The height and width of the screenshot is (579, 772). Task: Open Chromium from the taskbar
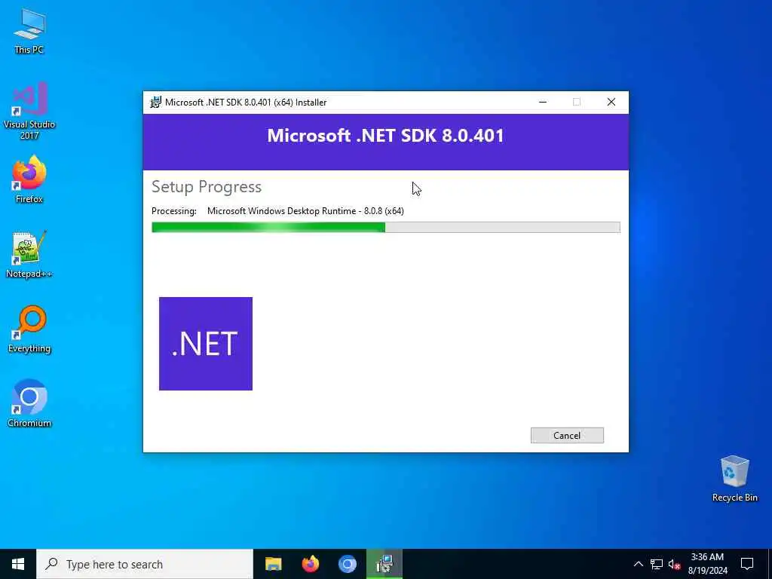coord(347,564)
